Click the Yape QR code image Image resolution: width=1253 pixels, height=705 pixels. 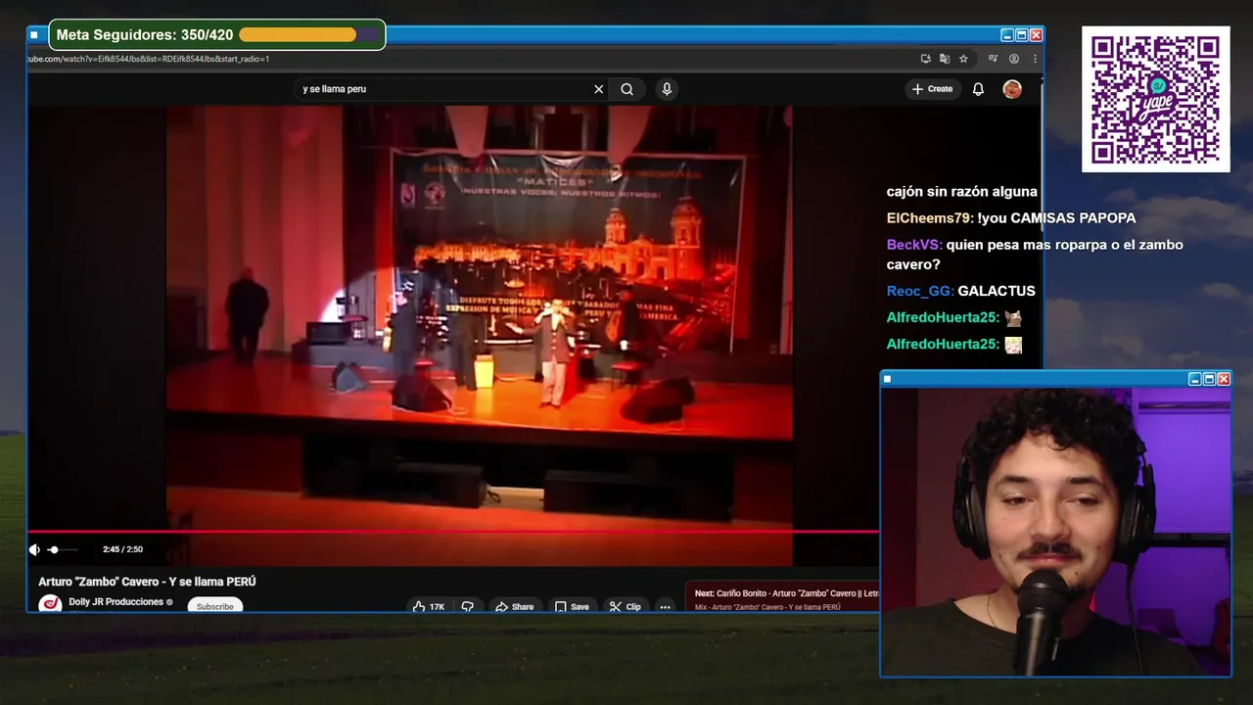tap(1155, 99)
